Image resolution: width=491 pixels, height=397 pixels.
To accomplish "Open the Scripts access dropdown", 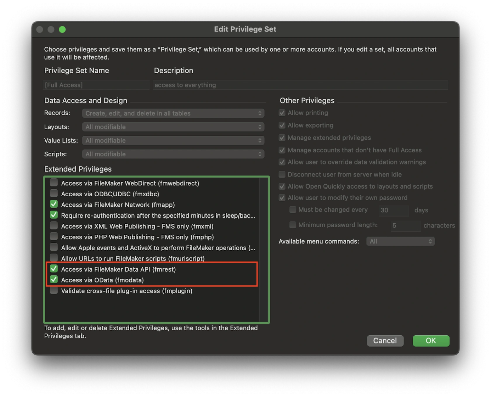I will pyautogui.click(x=173, y=154).
